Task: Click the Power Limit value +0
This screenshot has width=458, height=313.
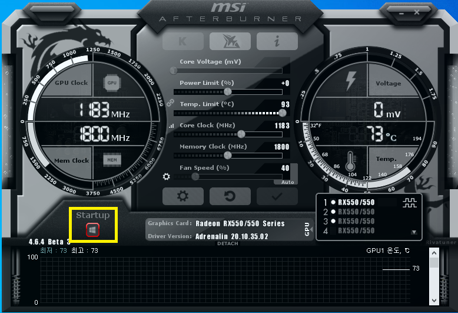Action: [286, 83]
